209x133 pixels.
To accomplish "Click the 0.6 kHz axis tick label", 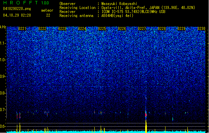I will tap(3, 126).
